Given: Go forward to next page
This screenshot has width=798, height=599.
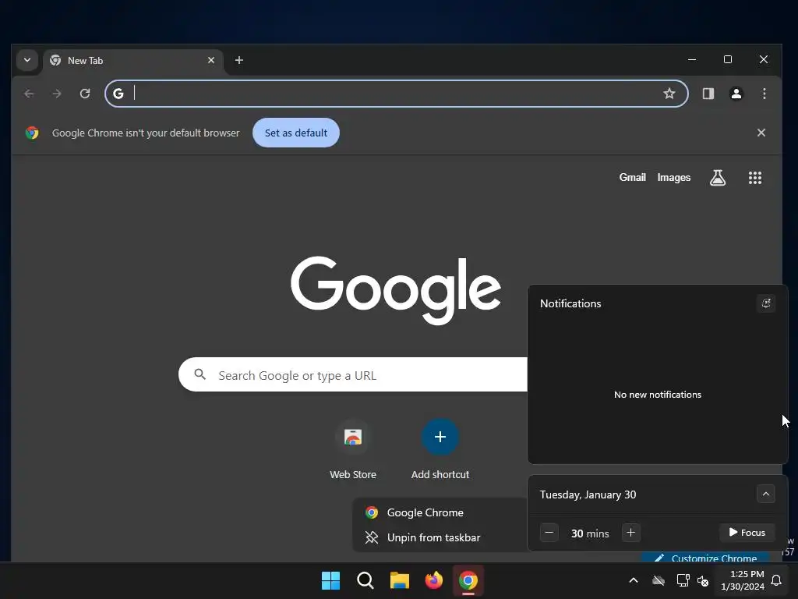Looking at the screenshot, I should (x=57, y=94).
